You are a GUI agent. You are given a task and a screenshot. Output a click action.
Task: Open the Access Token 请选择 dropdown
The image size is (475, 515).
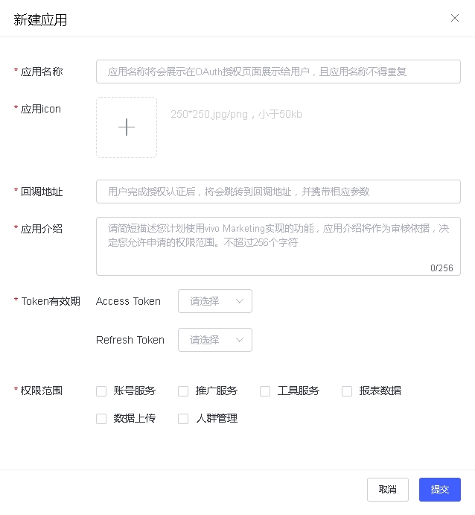(215, 301)
